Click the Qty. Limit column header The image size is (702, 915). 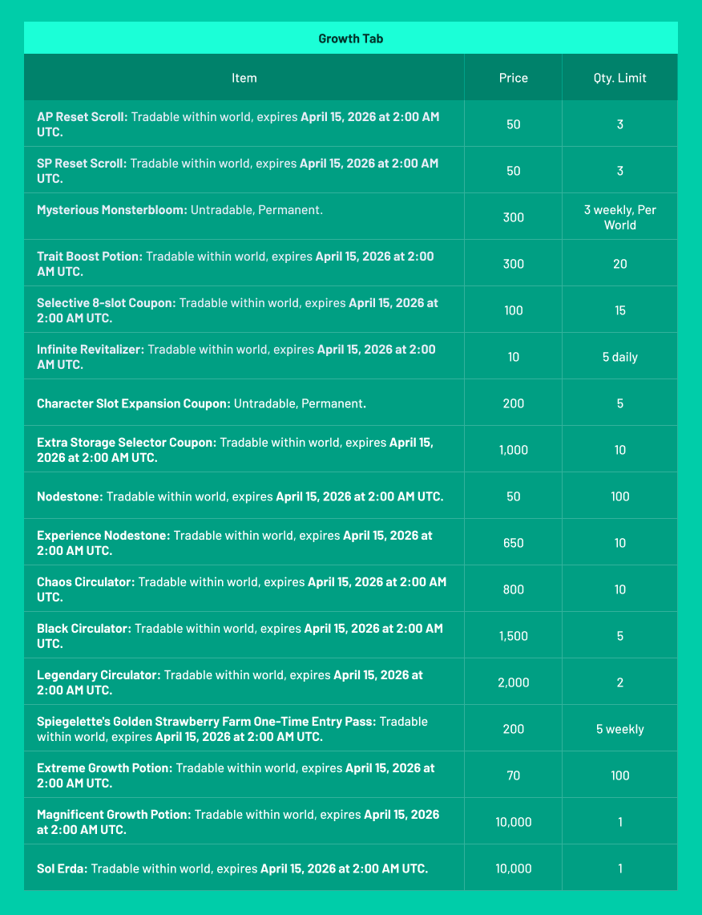point(619,78)
